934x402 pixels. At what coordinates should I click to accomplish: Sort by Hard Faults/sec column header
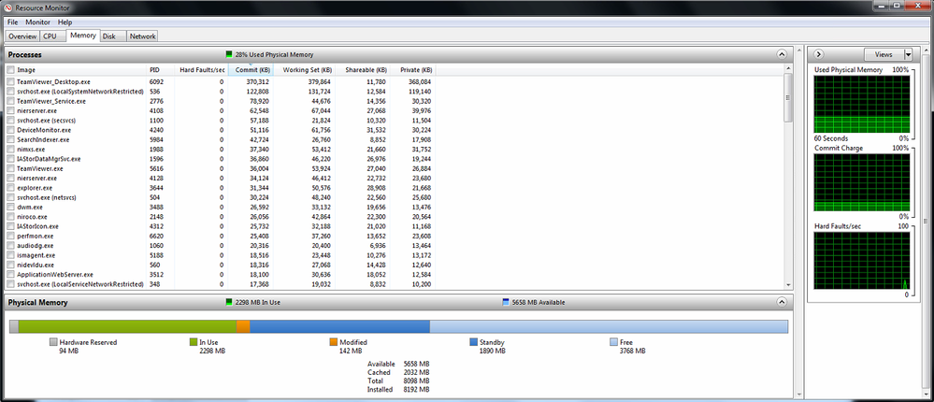click(201, 70)
